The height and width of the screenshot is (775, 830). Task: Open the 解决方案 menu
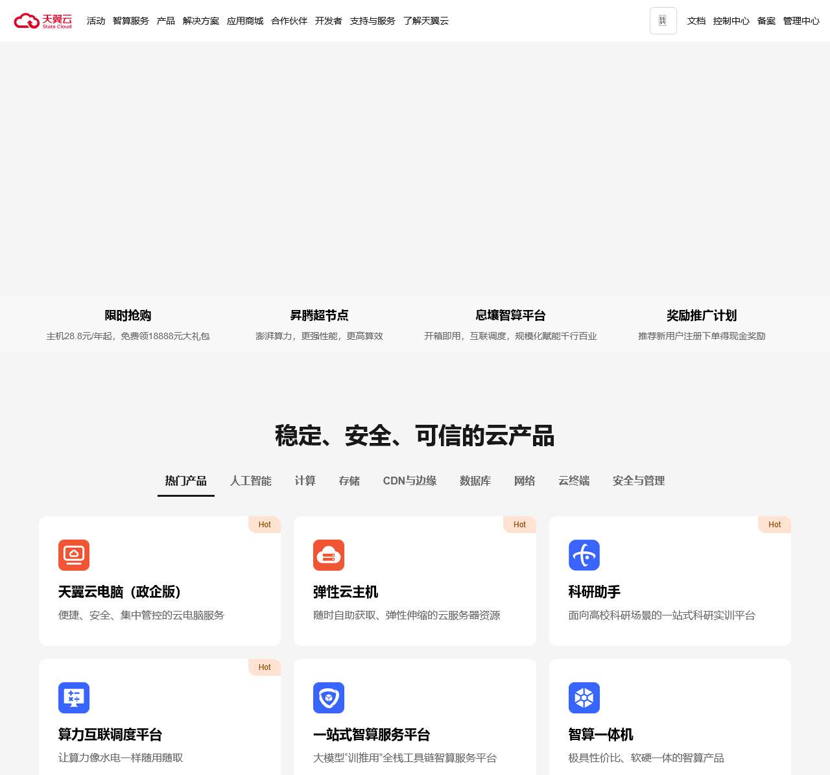tap(201, 21)
